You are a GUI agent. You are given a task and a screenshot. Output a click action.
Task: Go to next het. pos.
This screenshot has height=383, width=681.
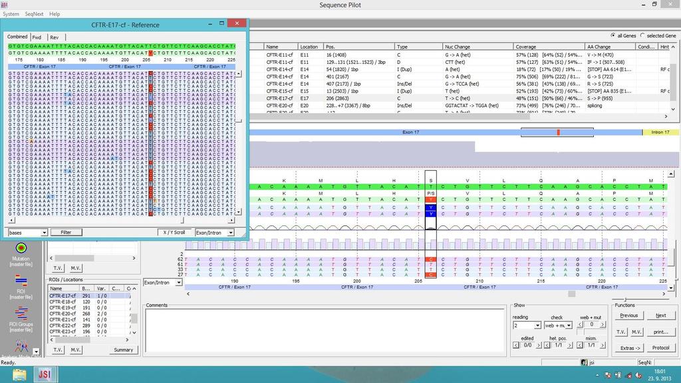570,345
